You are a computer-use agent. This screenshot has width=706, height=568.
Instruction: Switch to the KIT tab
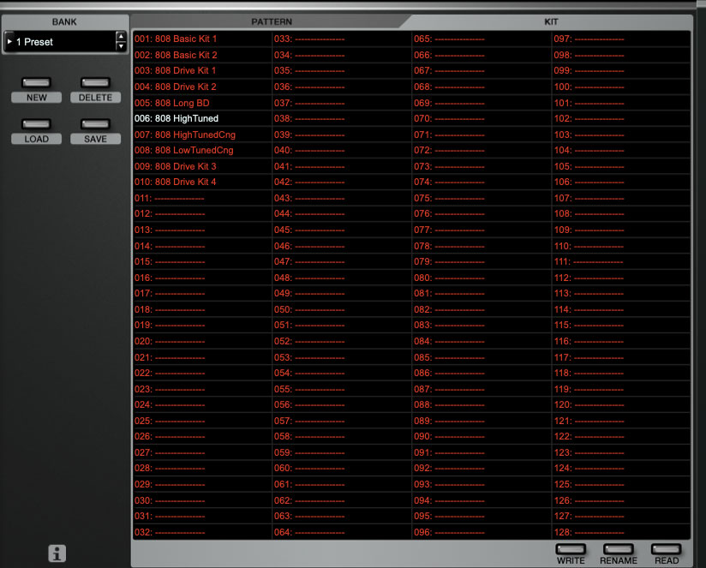pyautogui.click(x=551, y=21)
